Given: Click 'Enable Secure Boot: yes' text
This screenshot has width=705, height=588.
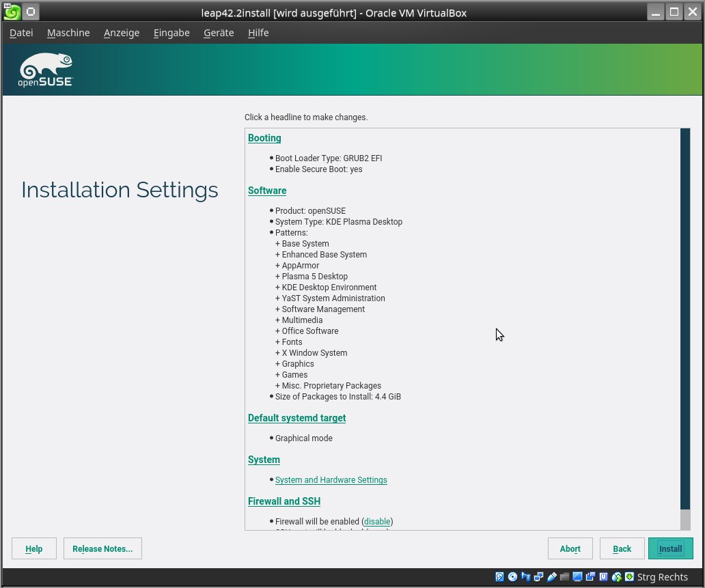Looking at the screenshot, I should pyautogui.click(x=319, y=169).
